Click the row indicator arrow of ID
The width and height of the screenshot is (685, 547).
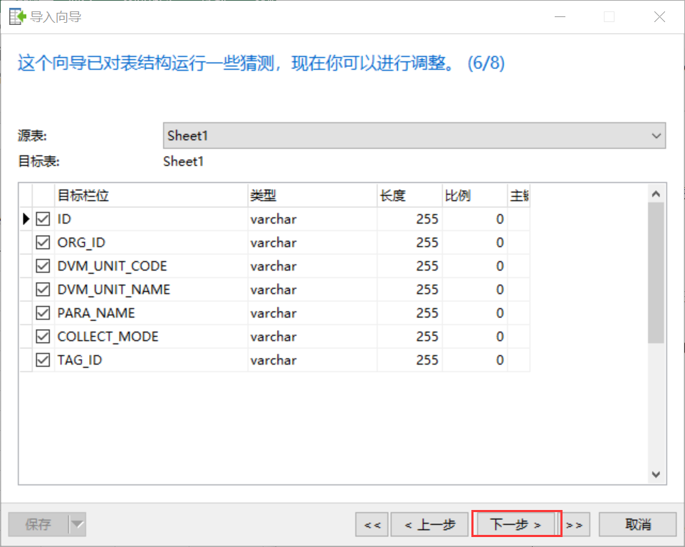(26, 219)
